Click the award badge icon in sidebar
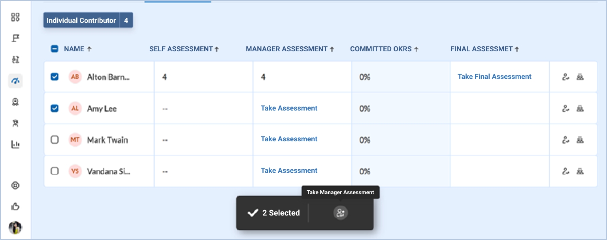The width and height of the screenshot is (607, 240). [15, 102]
